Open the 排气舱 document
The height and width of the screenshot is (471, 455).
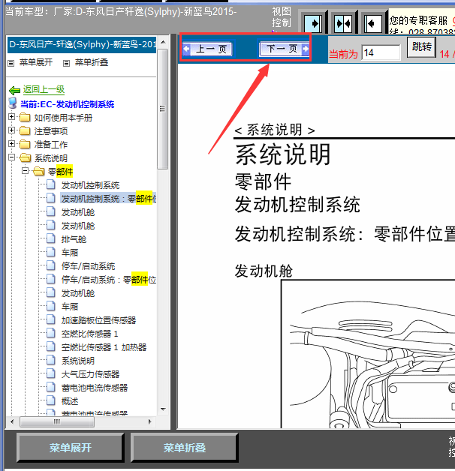(x=74, y=239)
